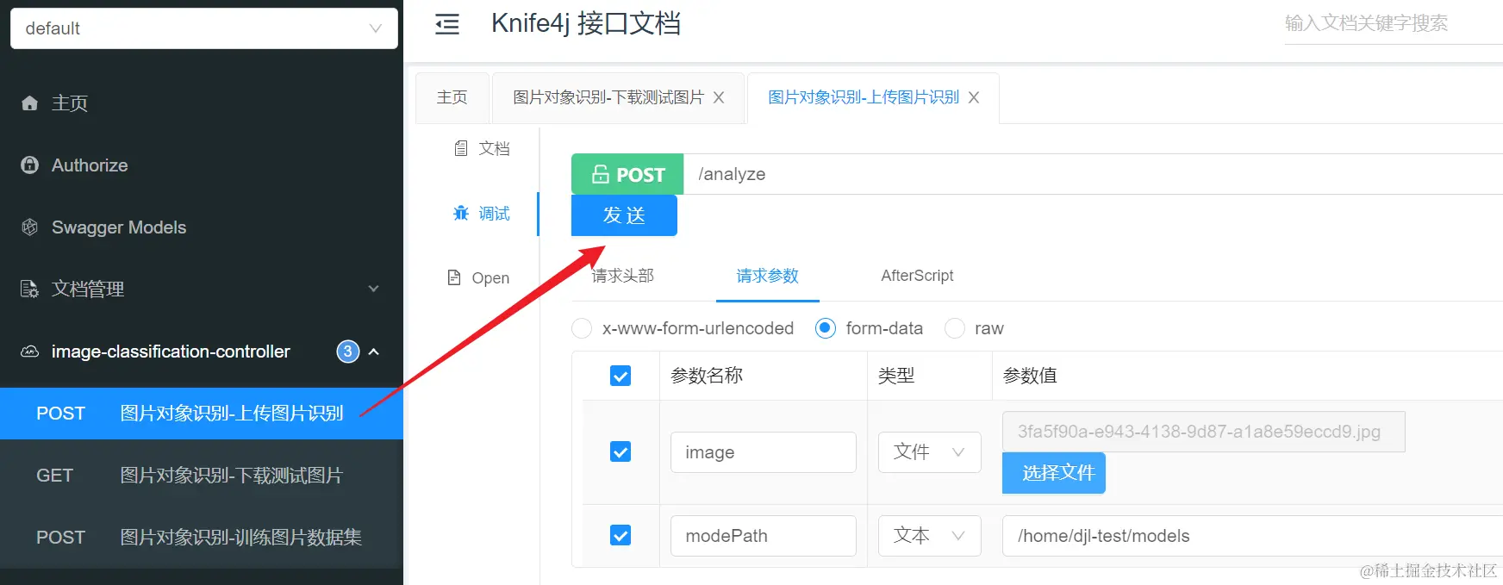Screen dimensions: 1503x585
Task: Click the document management icon beside 文档管理
Action: (30, 289)
